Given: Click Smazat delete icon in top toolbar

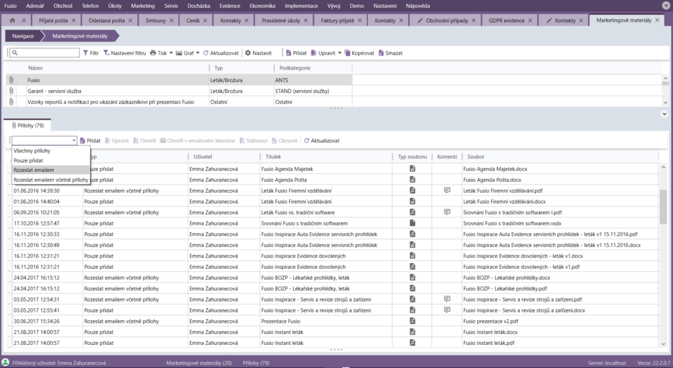Looking at the screenshot, I should [382, 53].
